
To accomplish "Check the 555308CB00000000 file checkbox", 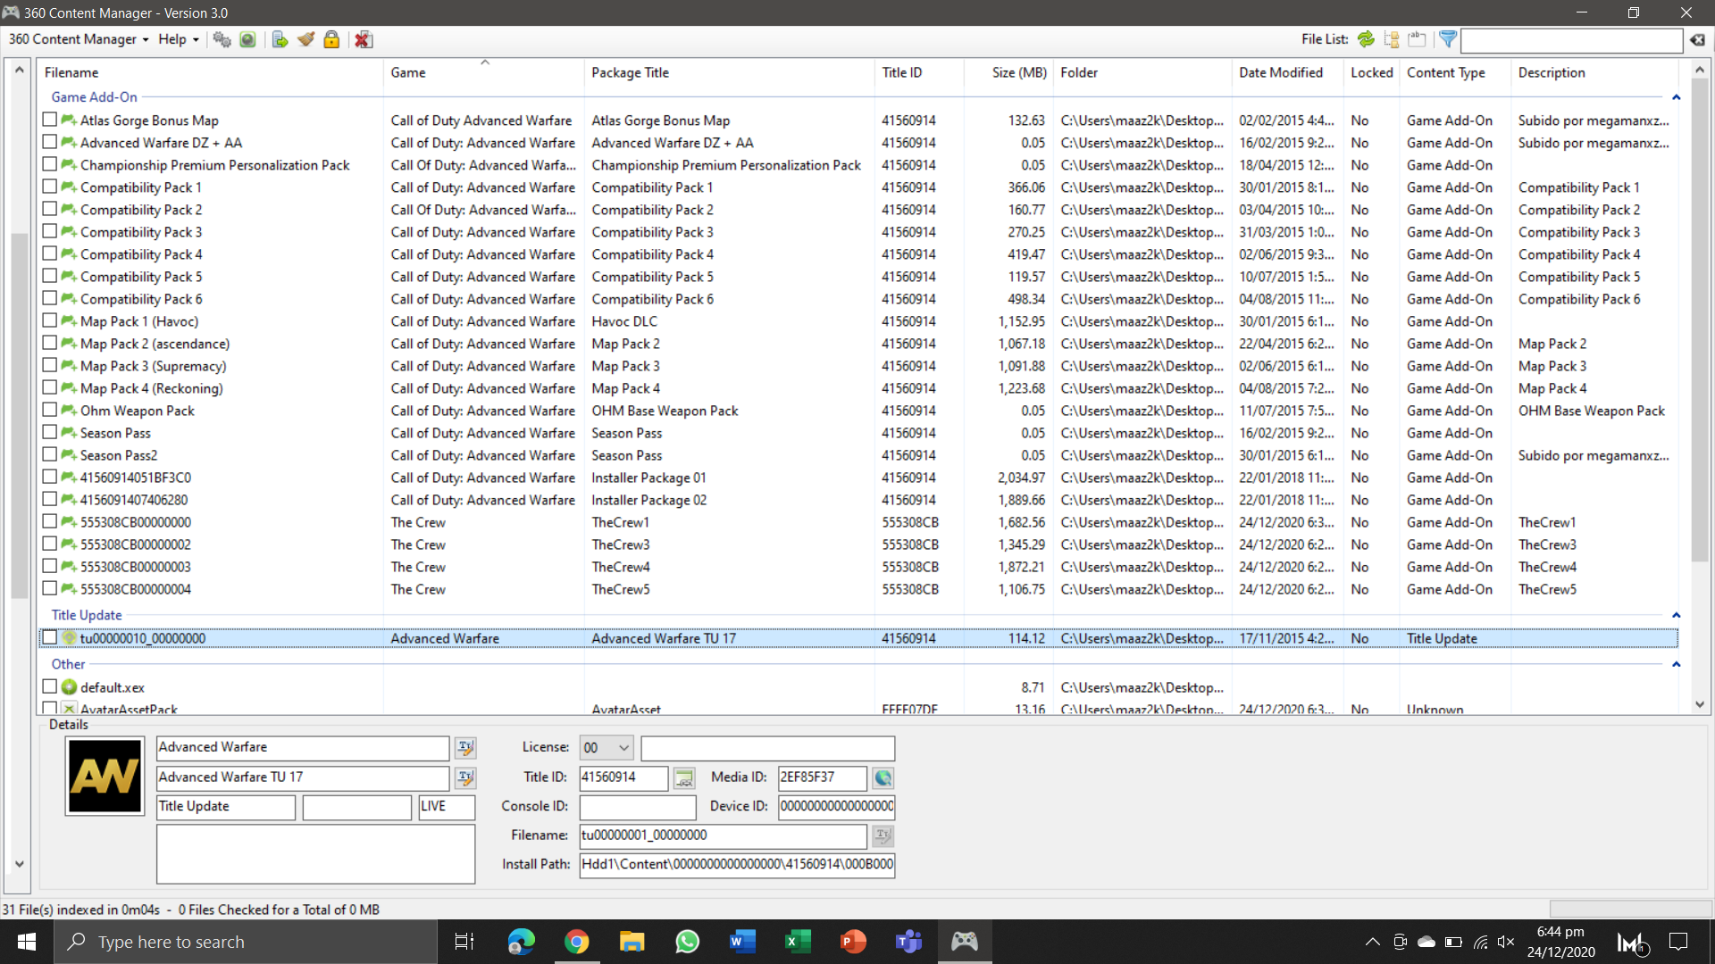I will pos(50,521).
